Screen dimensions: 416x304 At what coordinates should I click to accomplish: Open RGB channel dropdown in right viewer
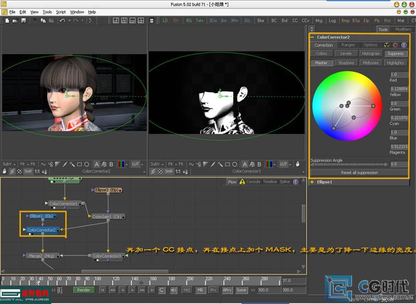coord(275,164)
